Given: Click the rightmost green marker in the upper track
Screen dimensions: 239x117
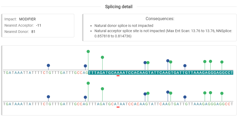Looking at the screenshot, I should 222,62.
